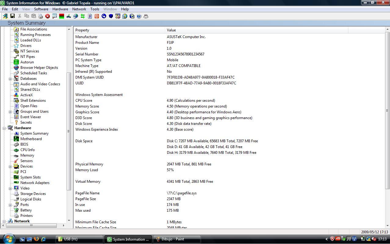Click the 'ASUSTeK Computer Inc.' value
Viewport: 390px width, 244px height.
186,37
